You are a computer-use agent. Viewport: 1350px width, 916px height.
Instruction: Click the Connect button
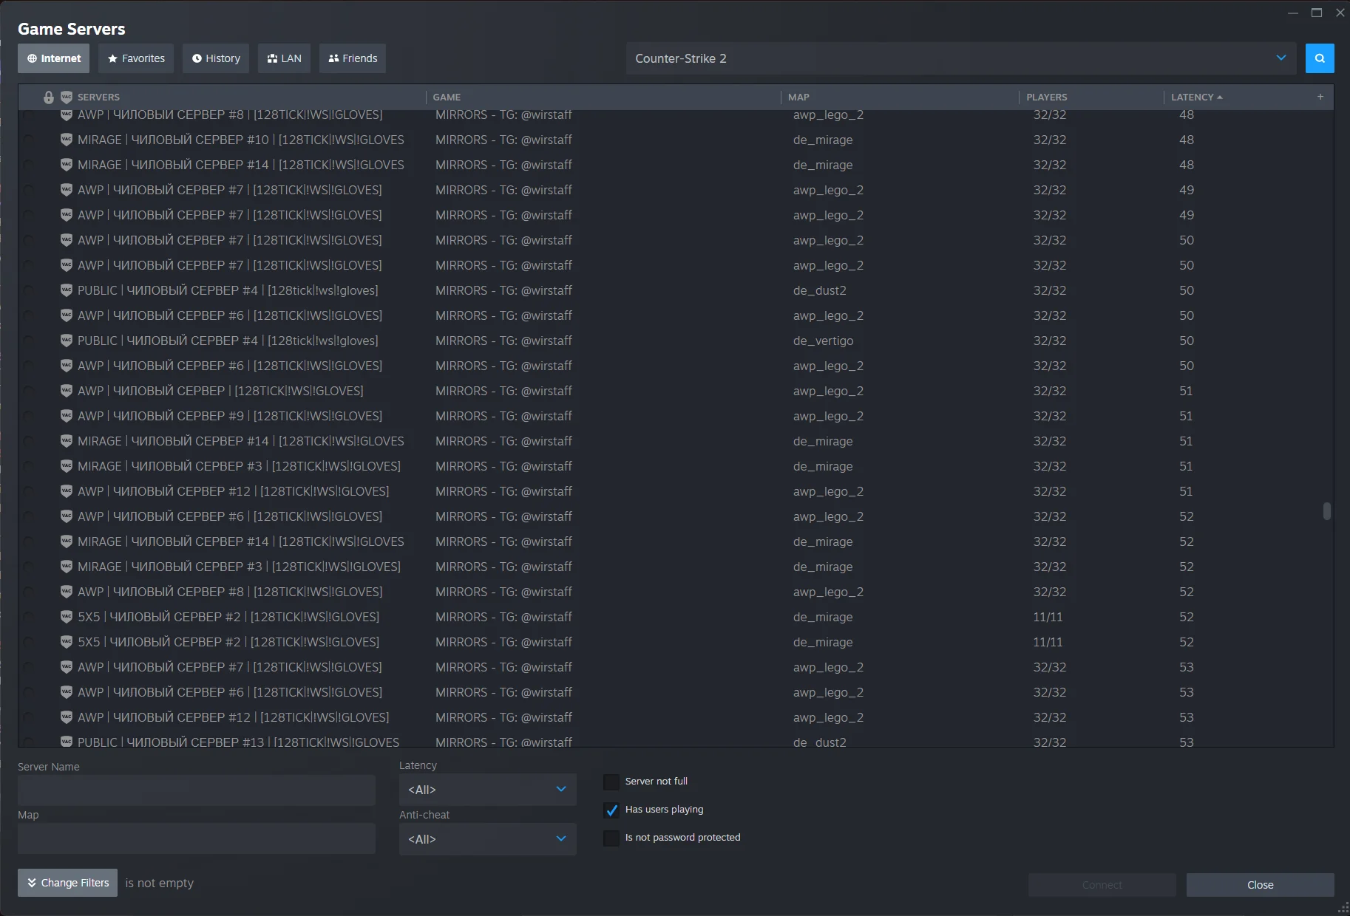[1102, 885]
